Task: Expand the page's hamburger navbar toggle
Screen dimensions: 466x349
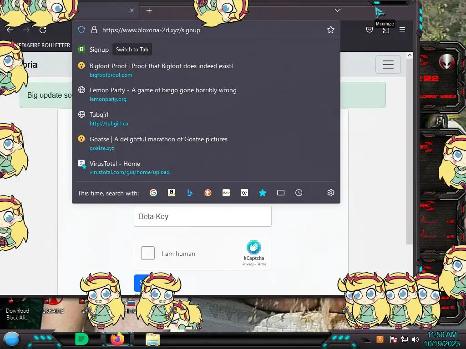Action: point(388,65)
